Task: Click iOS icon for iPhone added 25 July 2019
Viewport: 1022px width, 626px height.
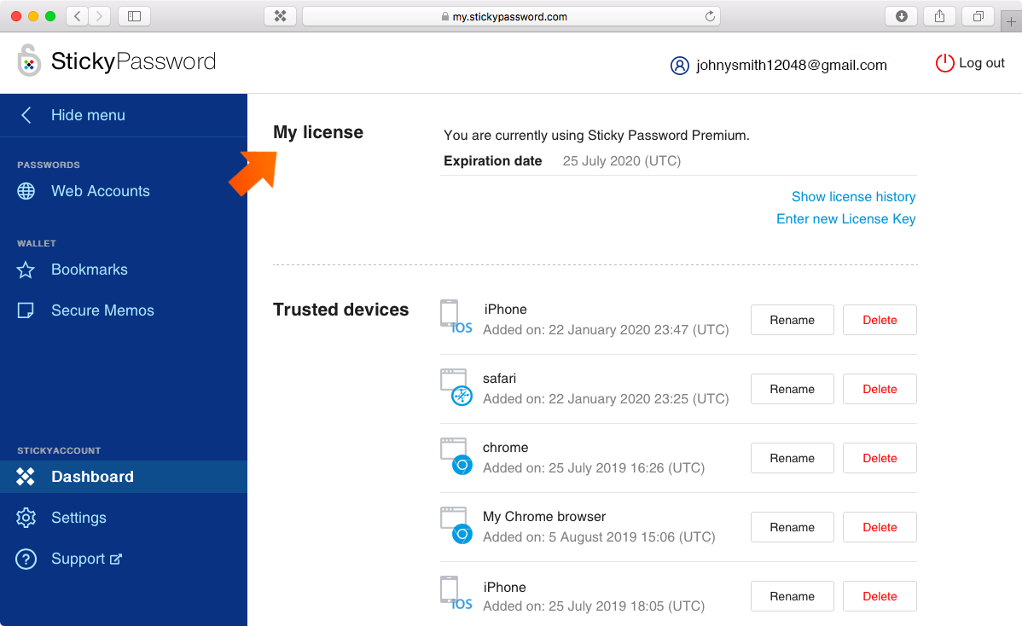Action: click(x=456, y=594)
